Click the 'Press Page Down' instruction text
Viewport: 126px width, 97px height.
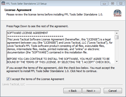click(x=37, y=26)
